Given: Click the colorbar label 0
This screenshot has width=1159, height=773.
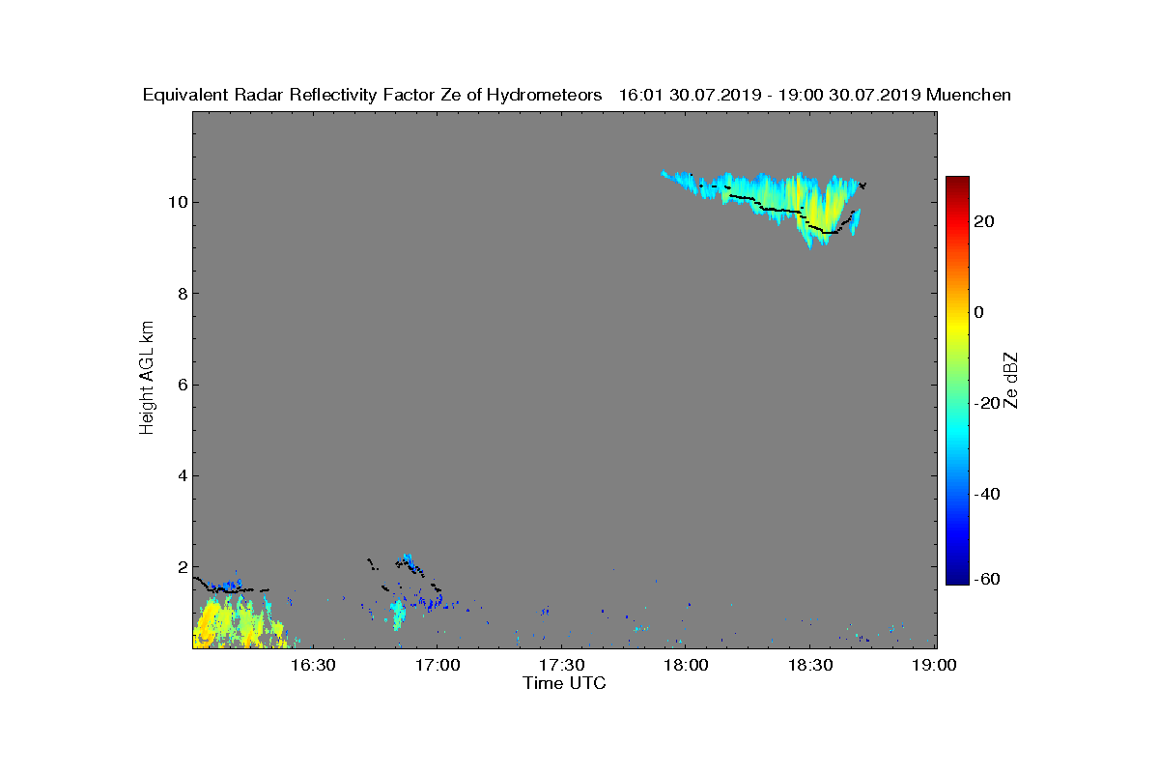Looking at the screenshot, I should click(979, 312).
